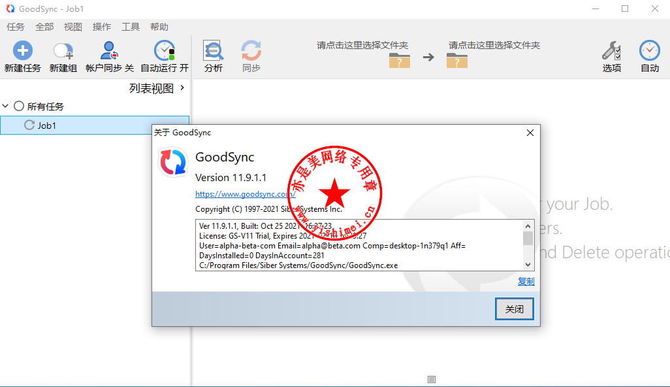Screen dimensions: 670x387
Task: Run Analyze (分析) from the toolbar
Action: point(214,50)
